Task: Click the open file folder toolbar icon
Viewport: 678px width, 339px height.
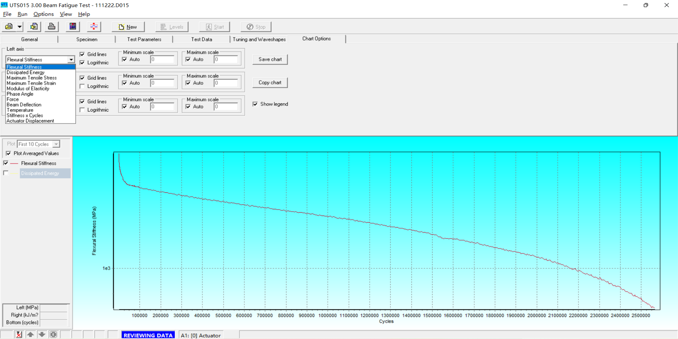Action: click(x=9, y=27)
